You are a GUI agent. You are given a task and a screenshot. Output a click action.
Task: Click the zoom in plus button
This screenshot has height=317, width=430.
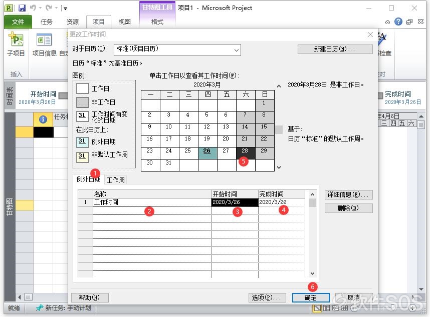[x=412, y=308]
